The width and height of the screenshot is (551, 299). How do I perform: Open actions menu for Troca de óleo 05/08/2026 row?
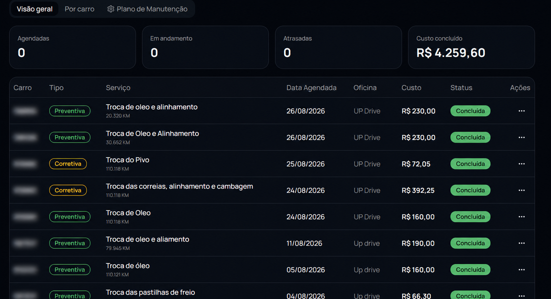(x=521, y=270)
